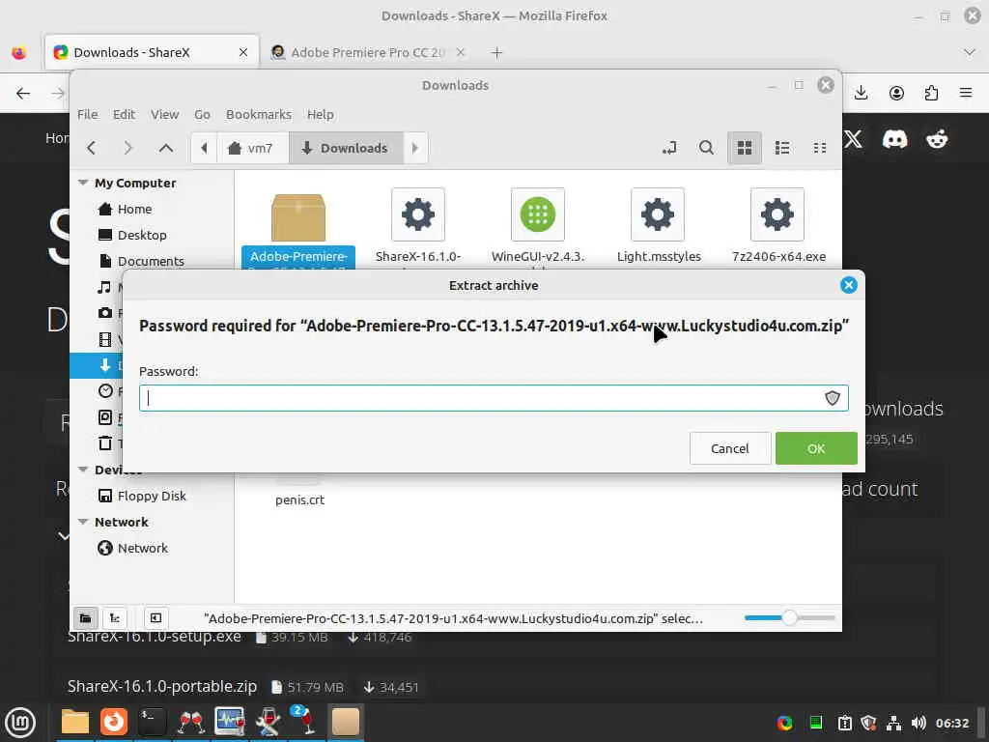989x742 pixels.
Task: Close the Adobe Premiere Pro Firefox tab
Action: [x=461, y=52]
